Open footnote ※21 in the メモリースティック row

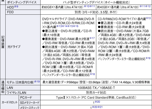100,107
